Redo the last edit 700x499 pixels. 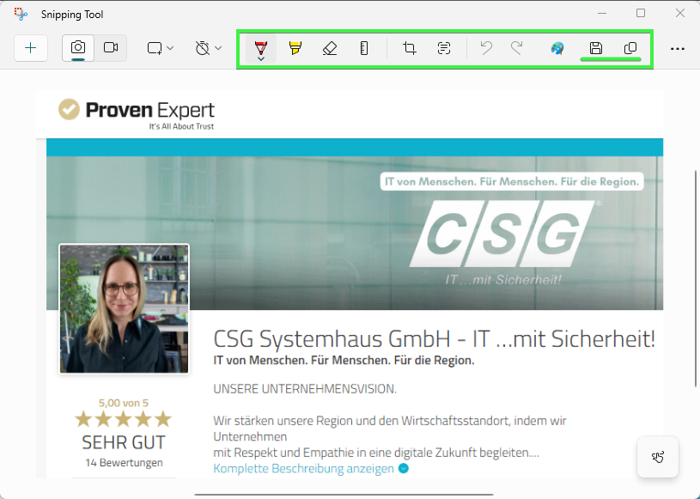click(517, 48)
